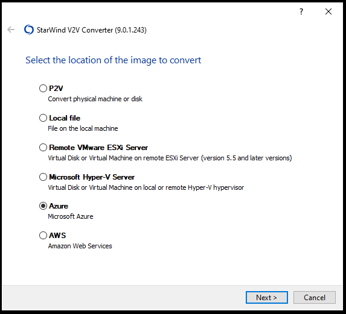This screenshot has width=346, height=314.
Task: Click the Next > button
Action: pyautogui.click(x=266, y=298)
